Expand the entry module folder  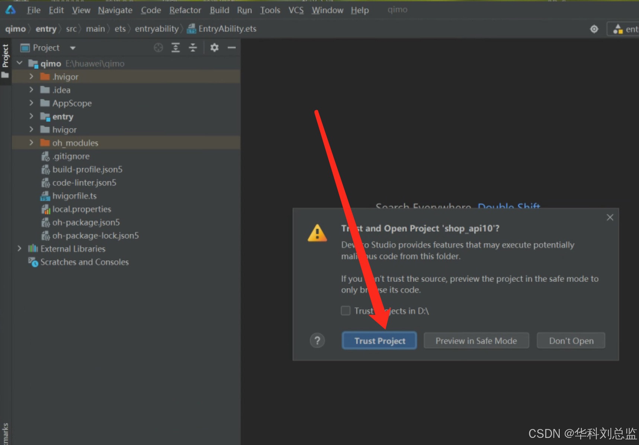tap(31, 116)
